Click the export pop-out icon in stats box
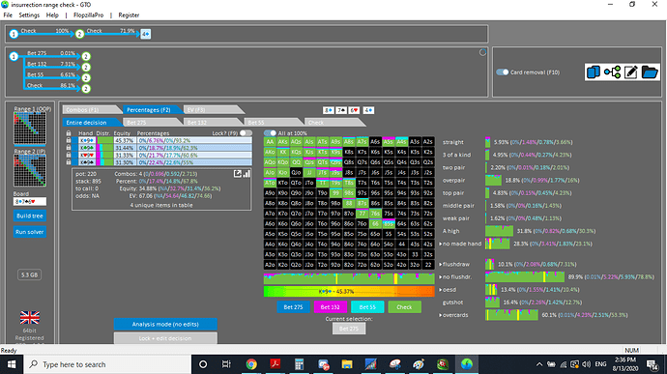 238,174
